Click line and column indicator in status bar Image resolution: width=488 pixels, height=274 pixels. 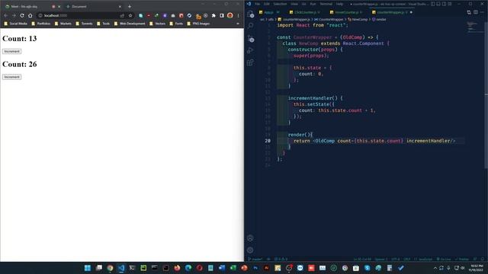tap(362, 259)
